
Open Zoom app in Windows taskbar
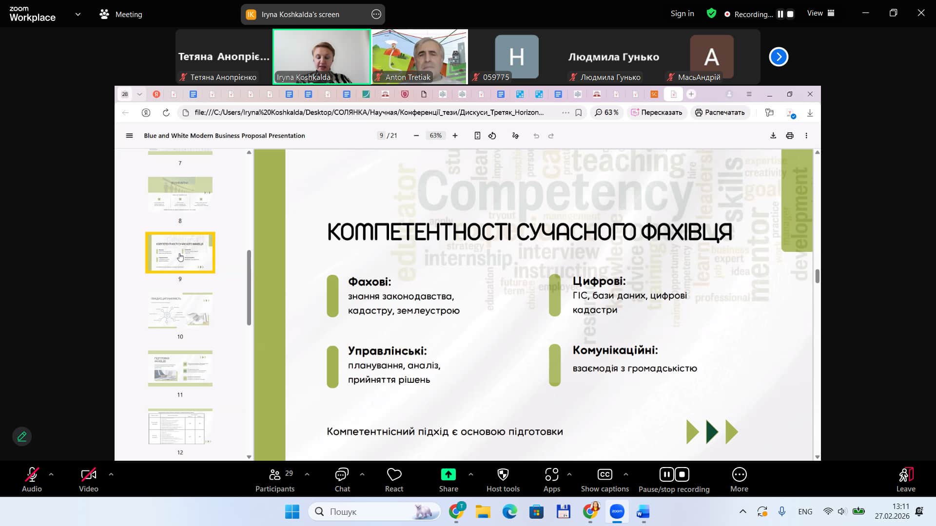click(617, 511)
